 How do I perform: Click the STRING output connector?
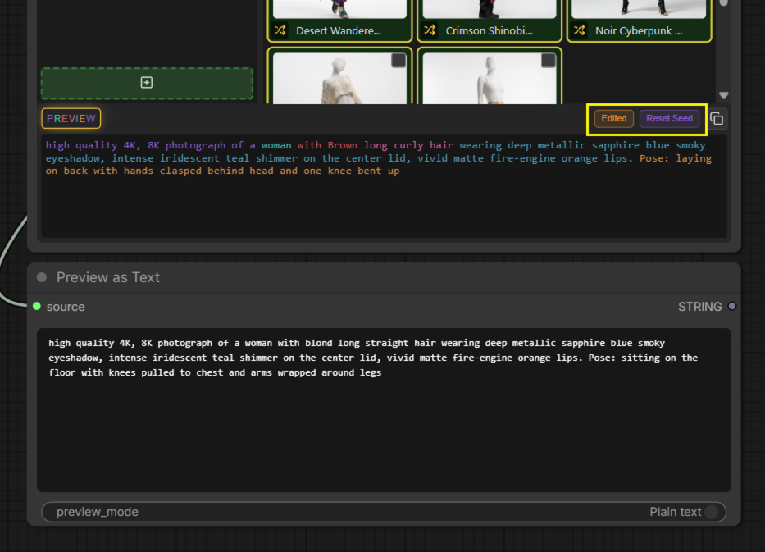click(x=732, y=307)
